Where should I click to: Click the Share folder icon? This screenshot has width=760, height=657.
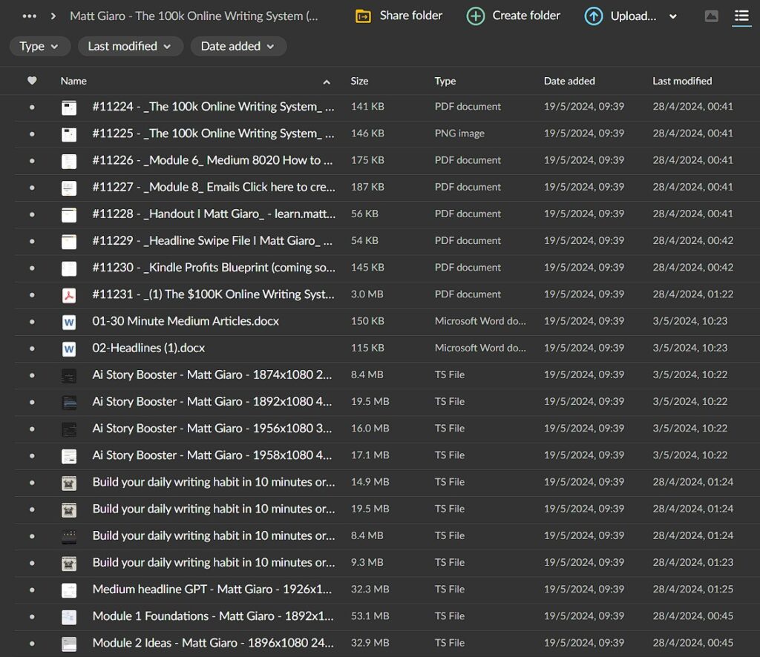363,16
